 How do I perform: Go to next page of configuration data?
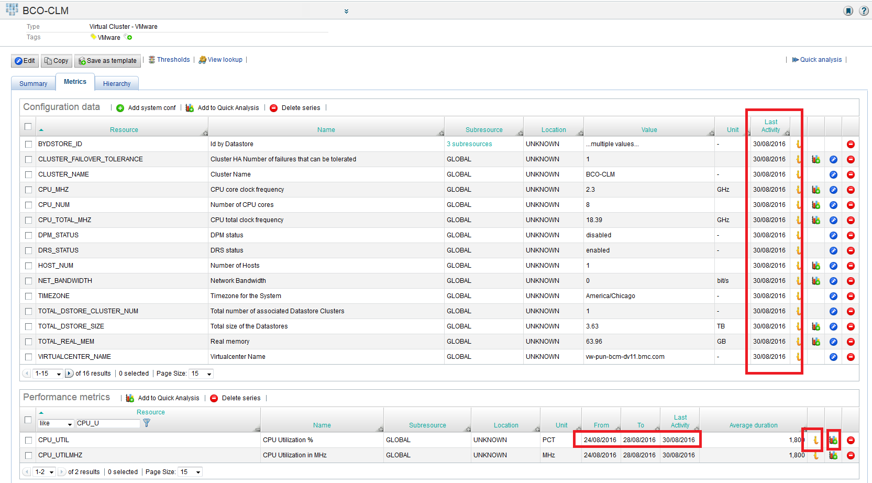69,374
